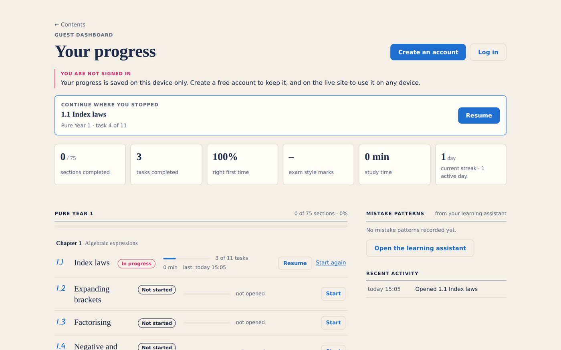Click the current streak stat card

tap(471, 164)
